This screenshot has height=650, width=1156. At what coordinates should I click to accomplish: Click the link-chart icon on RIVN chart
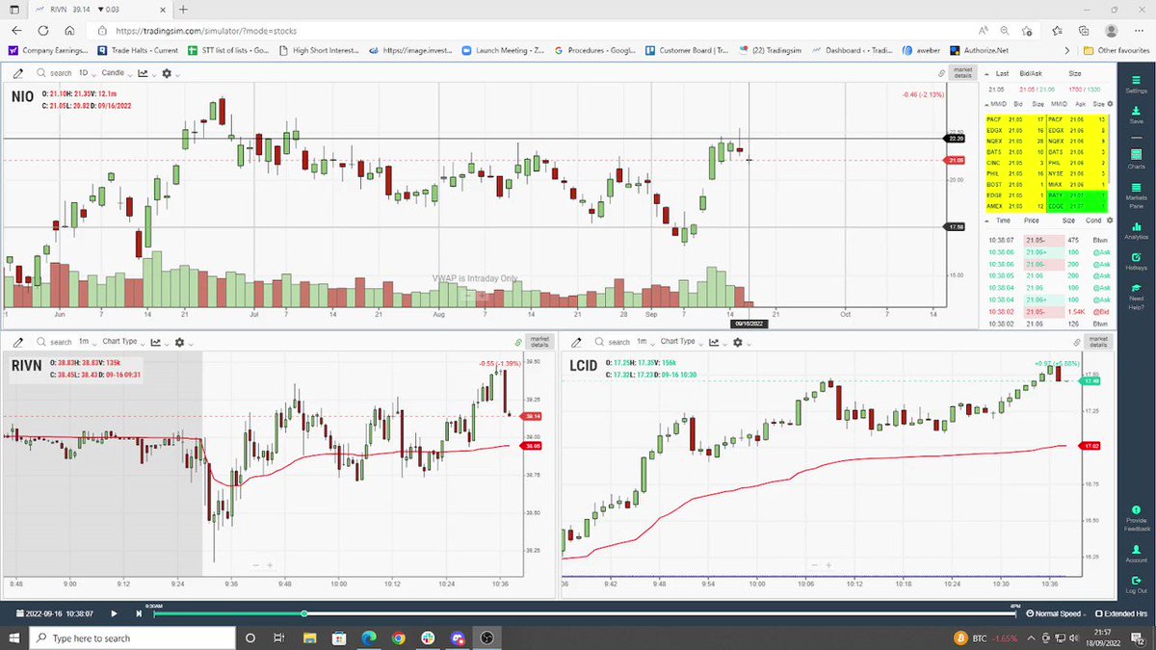(x=519, y=342)
